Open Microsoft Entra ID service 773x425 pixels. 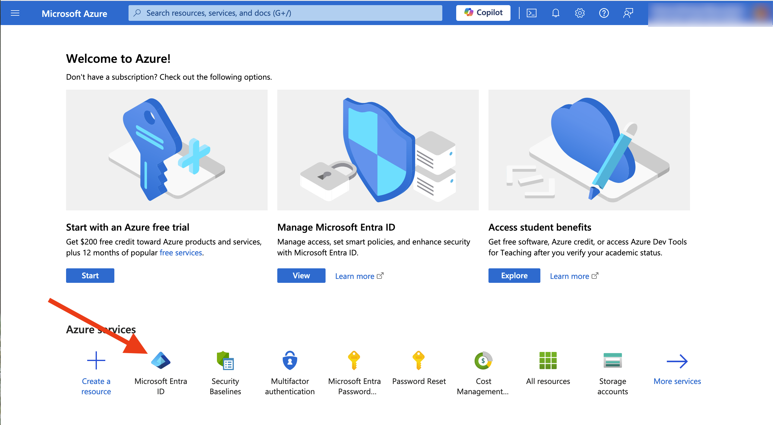(x=161, y=373)
